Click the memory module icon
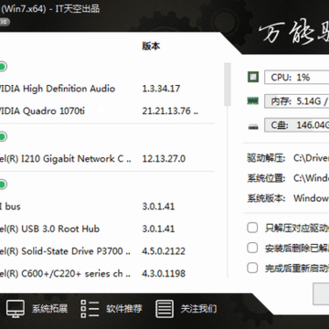This screenshot has height=329, width=329. point(253,101)
